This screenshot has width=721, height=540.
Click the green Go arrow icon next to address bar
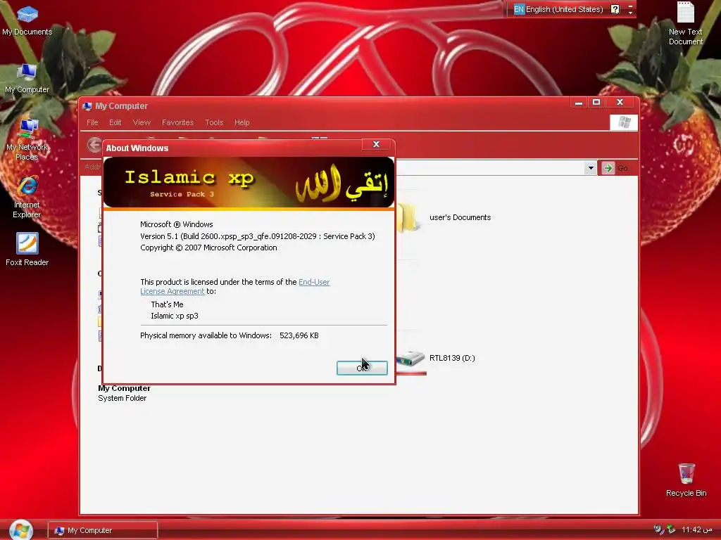coord(608,168)
